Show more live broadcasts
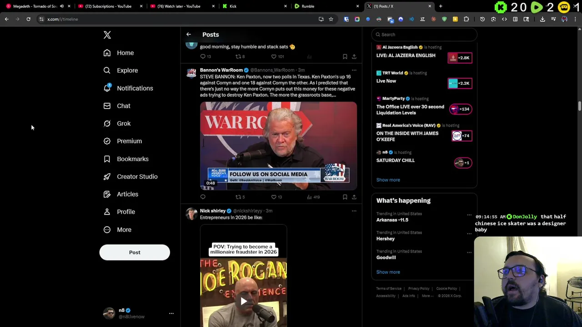This screenshot has height=327, width=582. click(388, 180)
